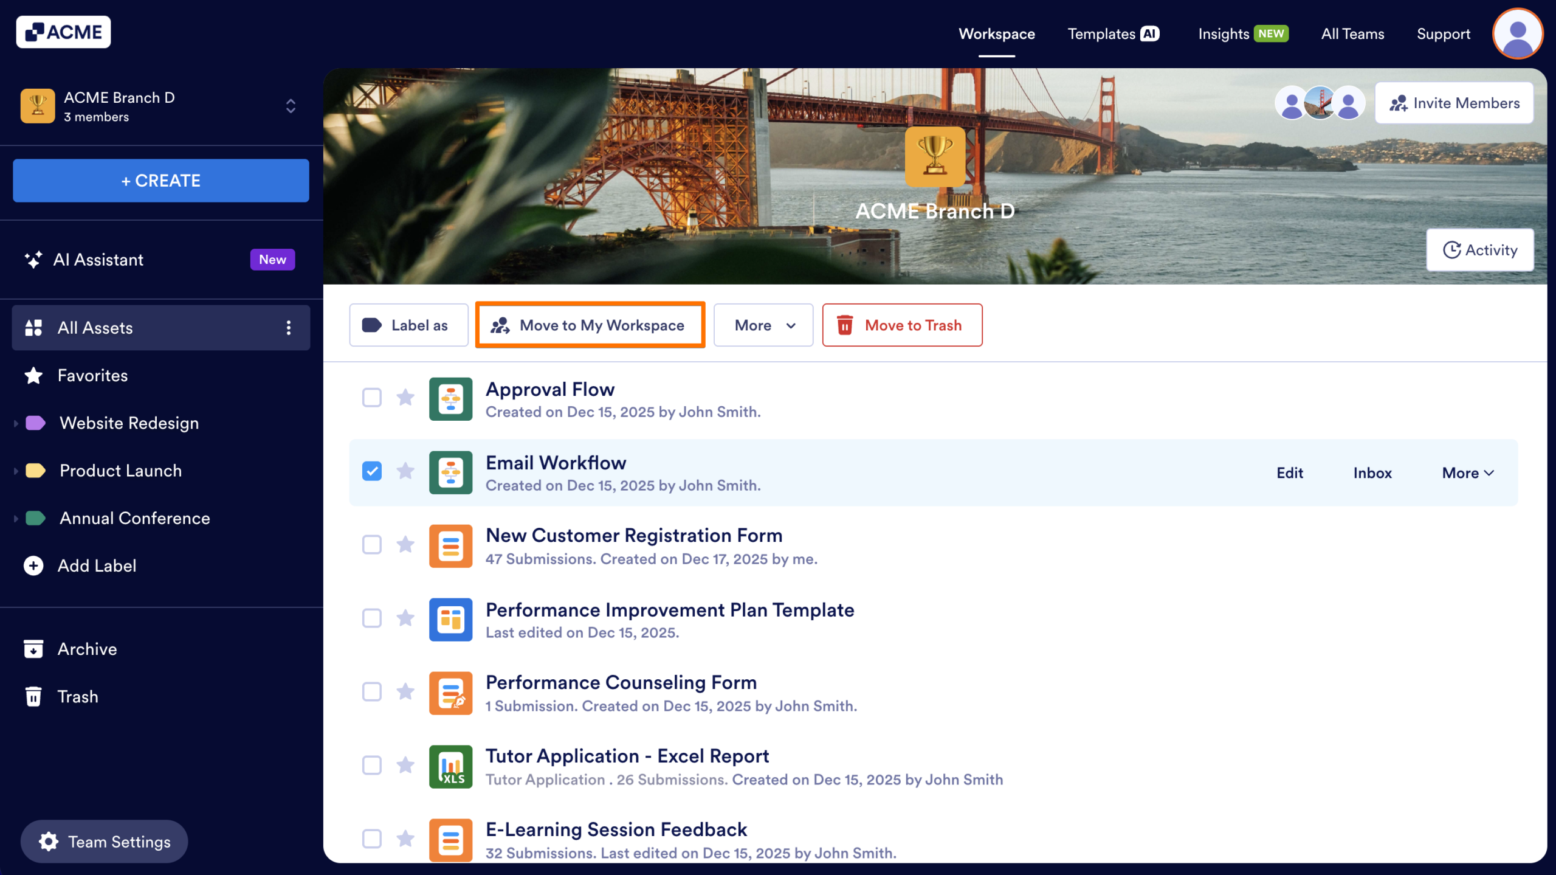1556x875 pixels.
Task: Click the Move to Trash button
Action: (902, 325)
